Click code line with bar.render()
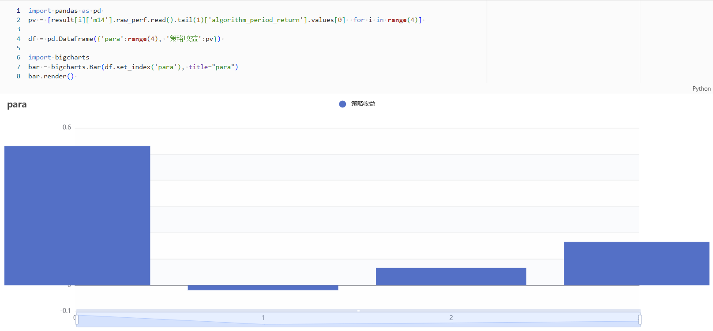Screen dimensions: 713x331 click(51, 76)
